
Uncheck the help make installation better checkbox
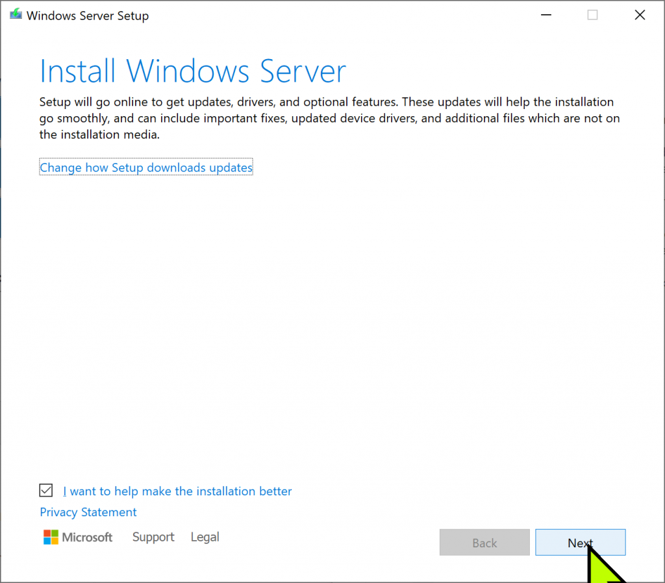tap(46, 490)
